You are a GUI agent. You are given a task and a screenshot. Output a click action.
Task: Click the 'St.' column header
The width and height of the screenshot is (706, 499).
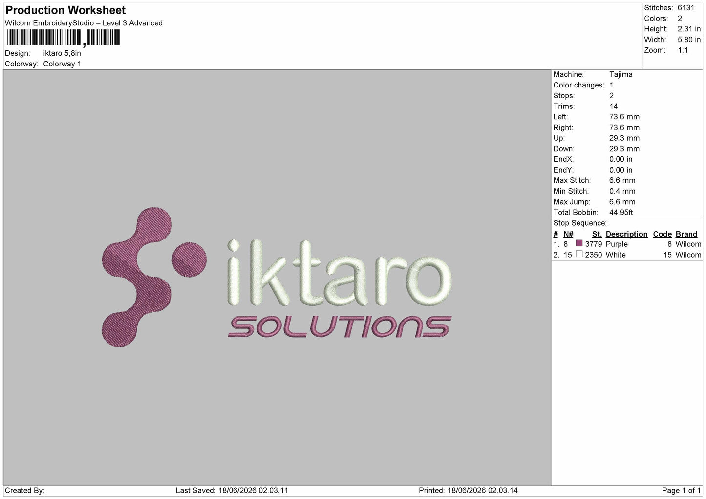click(597, 234)
